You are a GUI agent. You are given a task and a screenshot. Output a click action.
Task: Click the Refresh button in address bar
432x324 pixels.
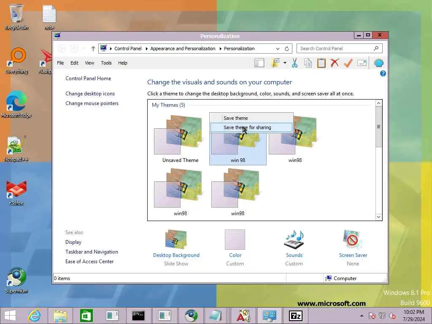(x=287, y=49)
